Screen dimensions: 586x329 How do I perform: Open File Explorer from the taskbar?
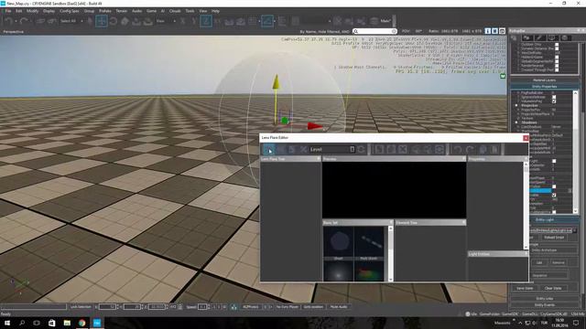tap(67, 323)
